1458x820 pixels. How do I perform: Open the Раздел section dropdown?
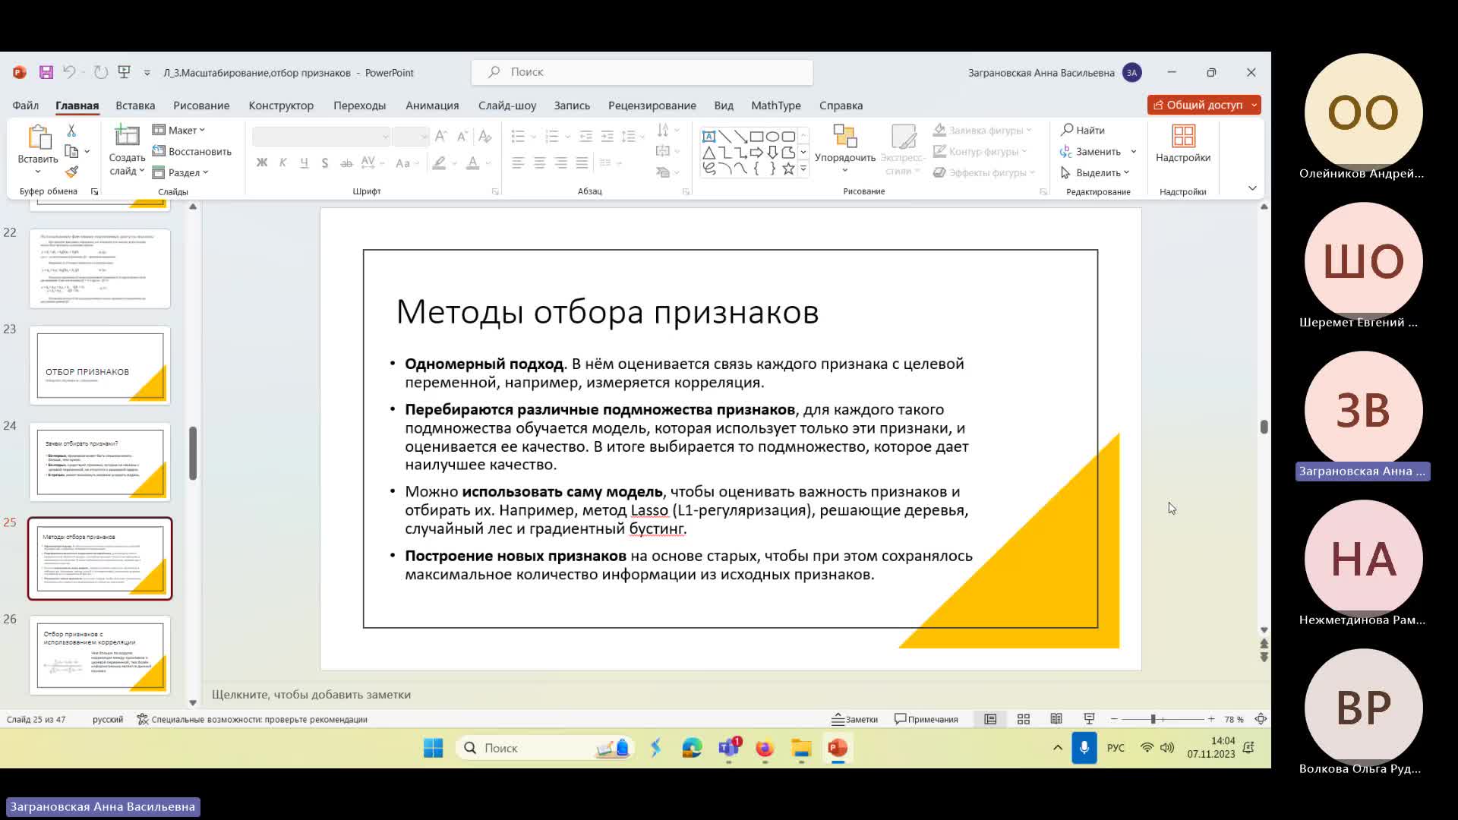[181, 172]
